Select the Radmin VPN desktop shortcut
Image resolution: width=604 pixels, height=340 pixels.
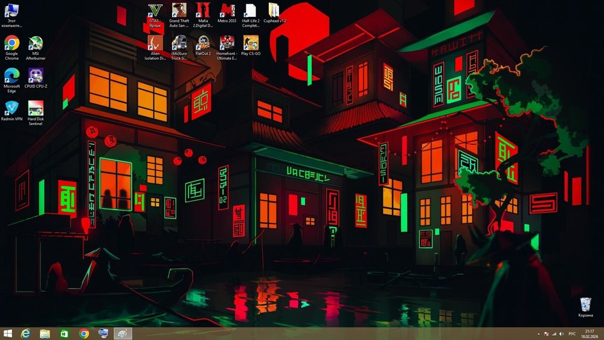(x=11, y=111)
